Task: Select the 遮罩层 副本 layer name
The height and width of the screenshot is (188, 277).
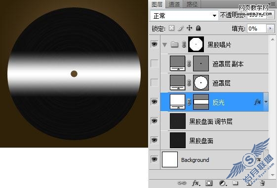Action: [228, 64]
